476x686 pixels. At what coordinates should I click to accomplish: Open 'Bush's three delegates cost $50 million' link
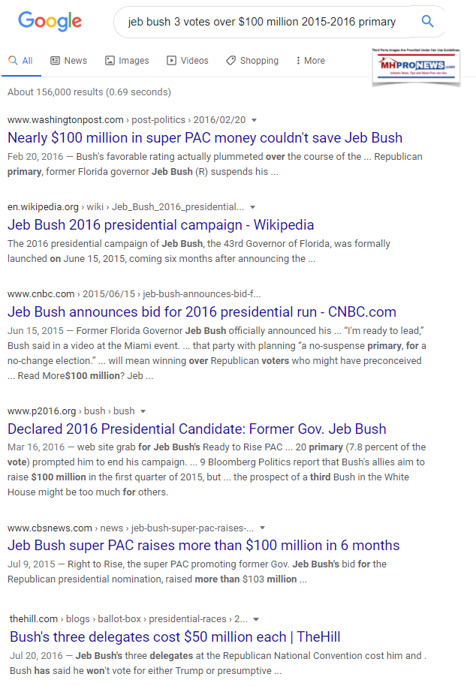coord(175,637)
